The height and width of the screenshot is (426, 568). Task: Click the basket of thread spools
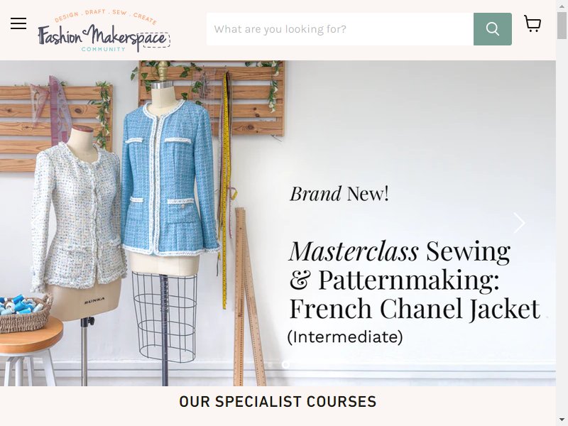pos(25,312)
